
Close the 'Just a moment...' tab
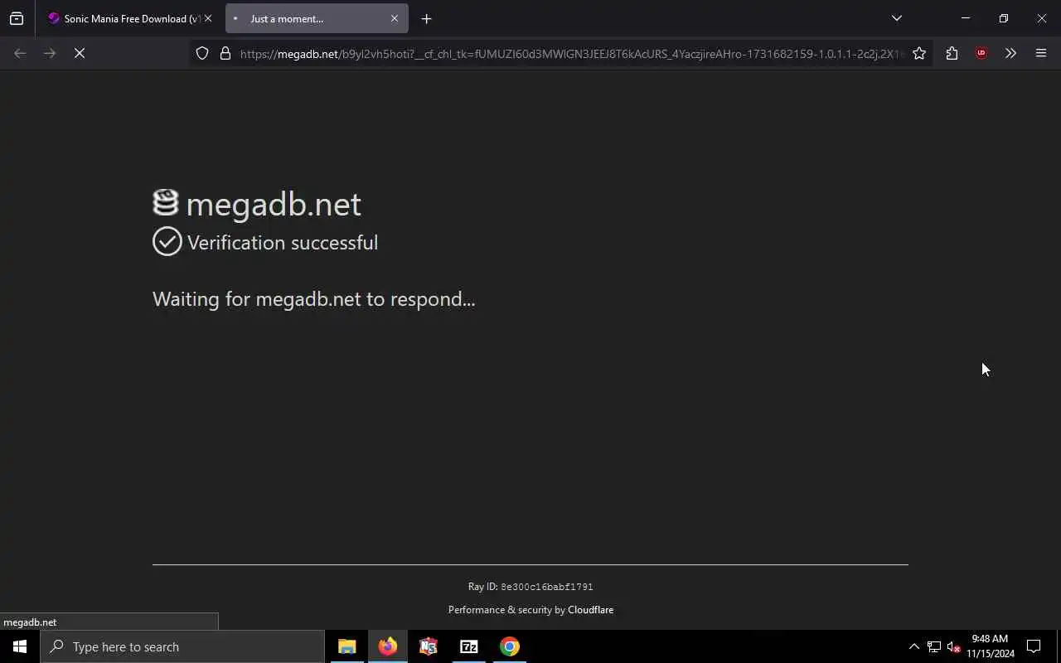coord(395,18)
